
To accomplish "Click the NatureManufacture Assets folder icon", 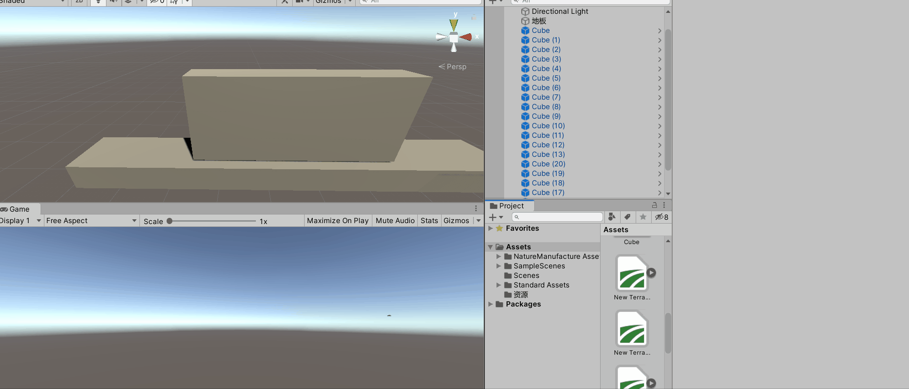I will point(508,256).
